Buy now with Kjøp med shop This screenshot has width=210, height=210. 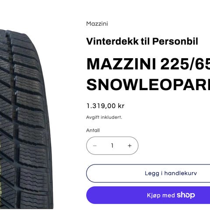pos(148,195)
